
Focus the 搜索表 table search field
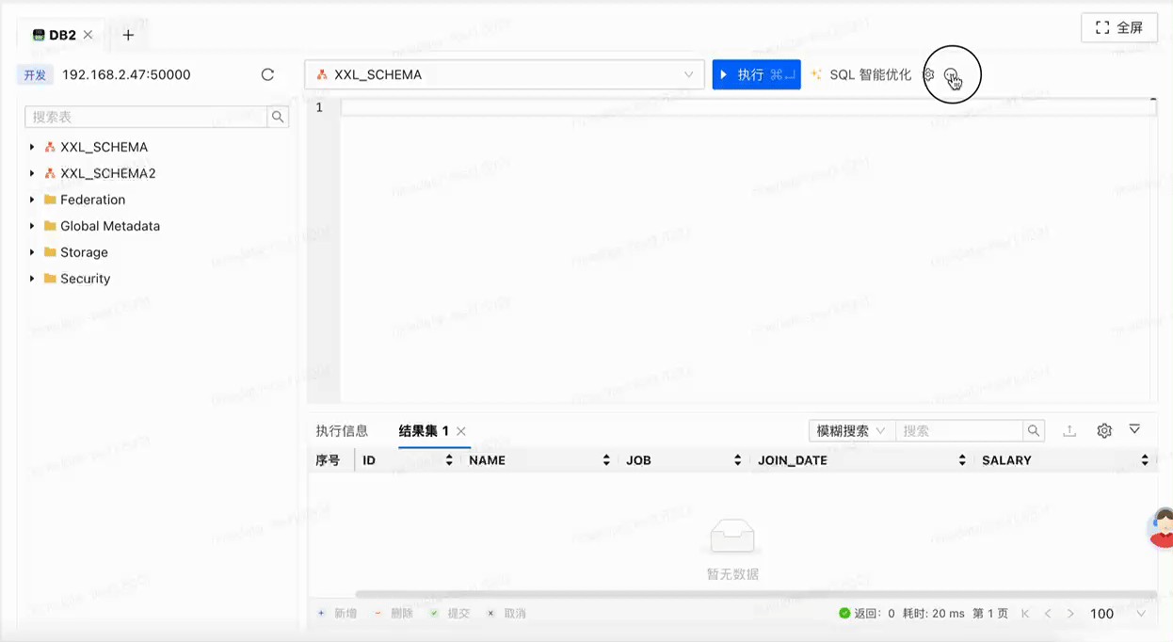[x=147, y=117]
